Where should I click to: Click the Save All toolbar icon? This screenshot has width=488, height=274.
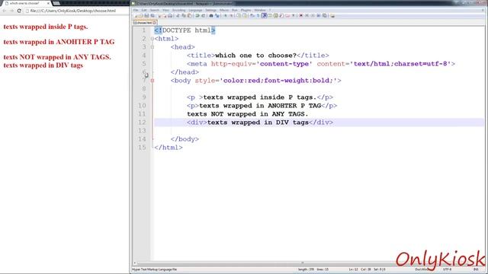[x=152, y=15]
